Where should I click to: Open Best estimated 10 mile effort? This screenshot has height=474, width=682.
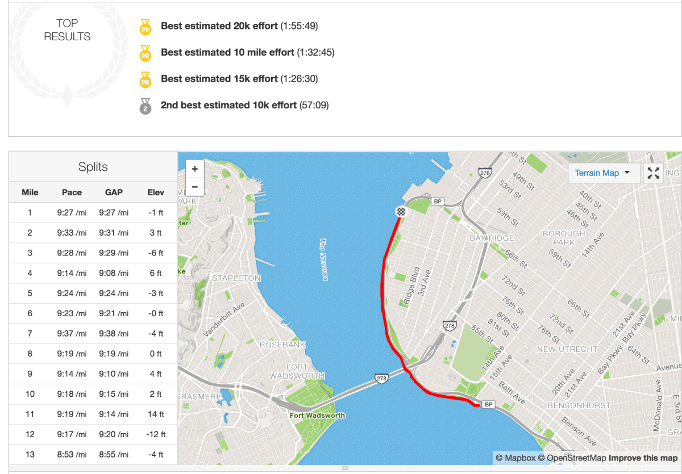coord(227,52)
